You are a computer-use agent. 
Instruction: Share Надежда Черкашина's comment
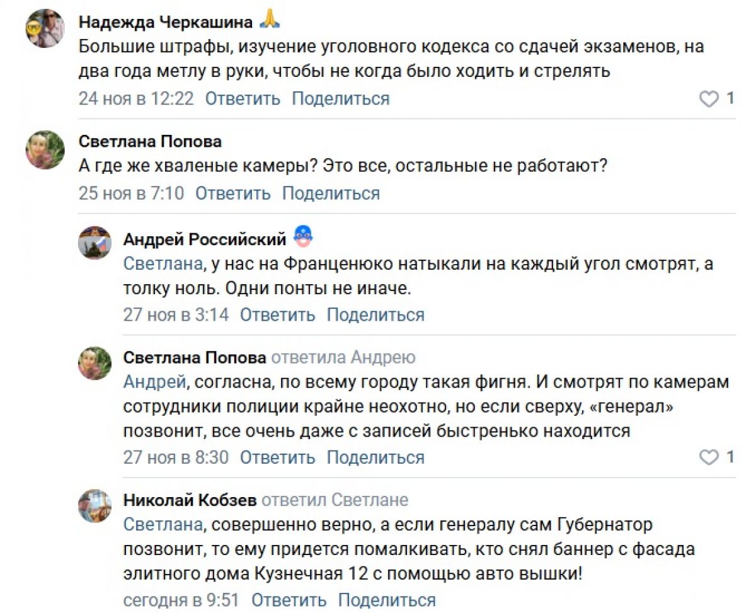coord(341,99)
